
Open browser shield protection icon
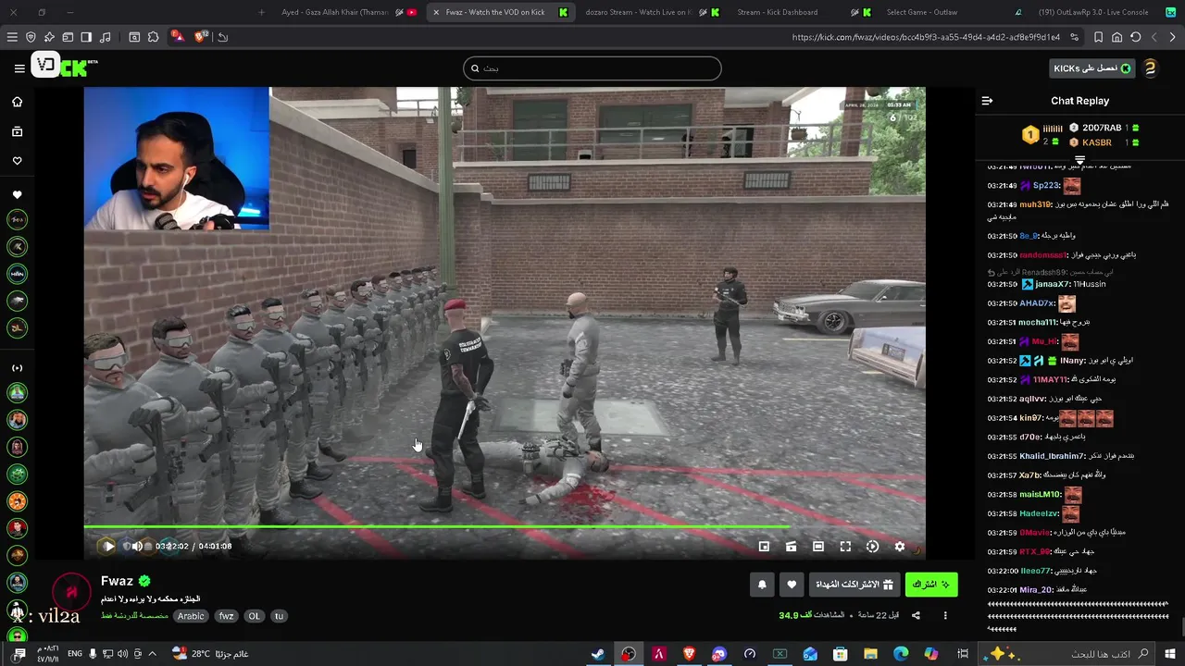[31, 37]
